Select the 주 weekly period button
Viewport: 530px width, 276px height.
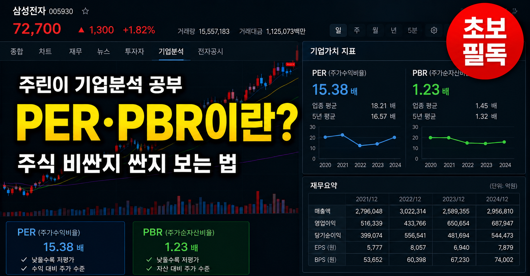point(357,30)
